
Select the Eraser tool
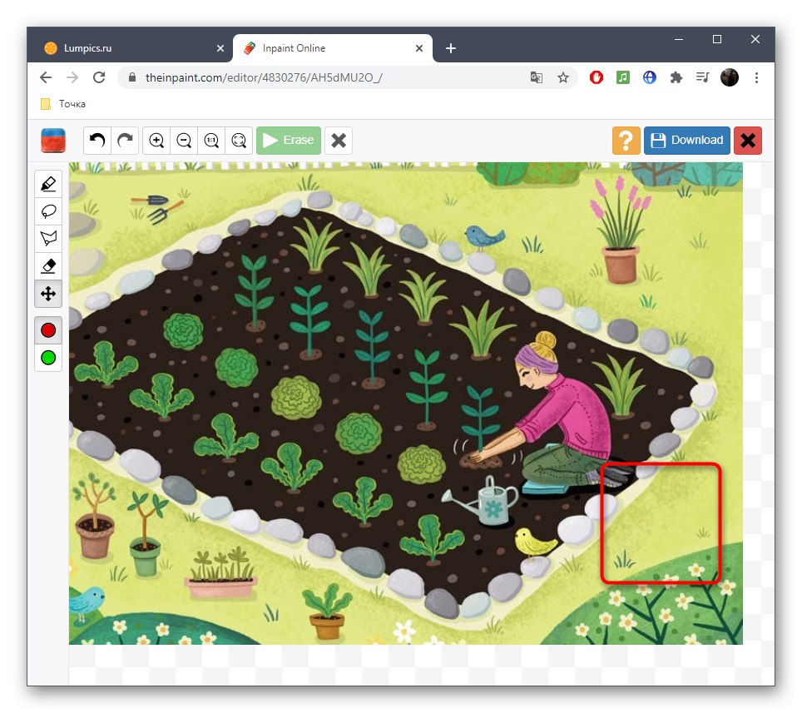click(48, 266)
